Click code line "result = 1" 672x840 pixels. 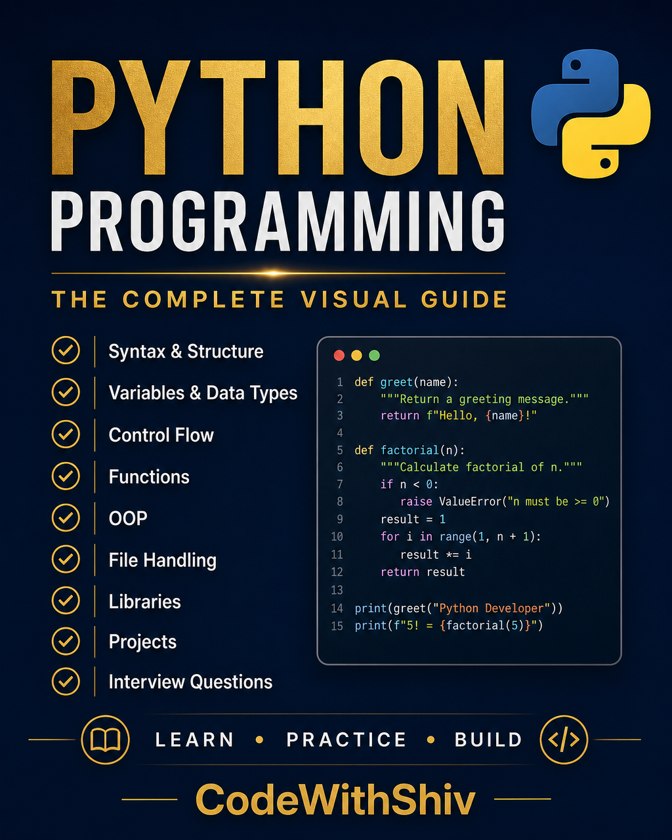click(413, 519)
